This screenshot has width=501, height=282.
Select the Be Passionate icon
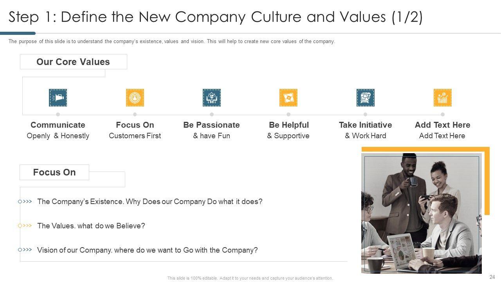(x=212, y=98)
